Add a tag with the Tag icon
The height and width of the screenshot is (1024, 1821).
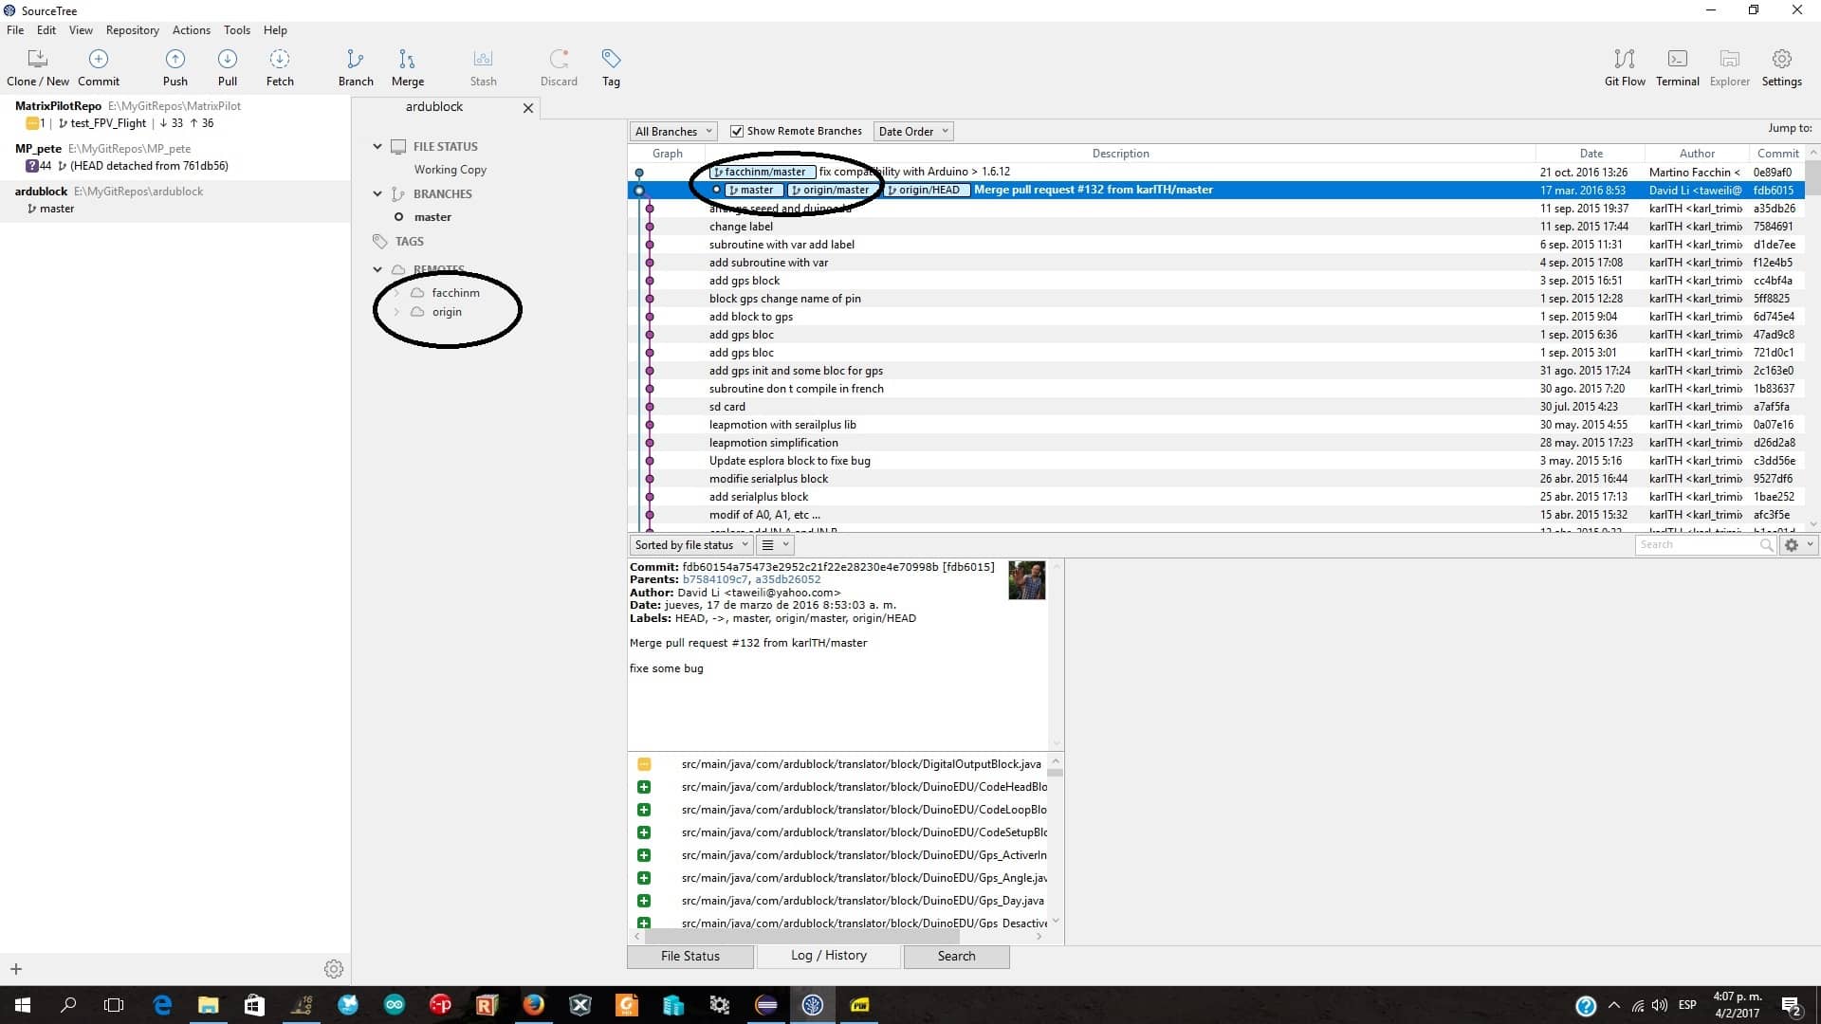[611, 60]
